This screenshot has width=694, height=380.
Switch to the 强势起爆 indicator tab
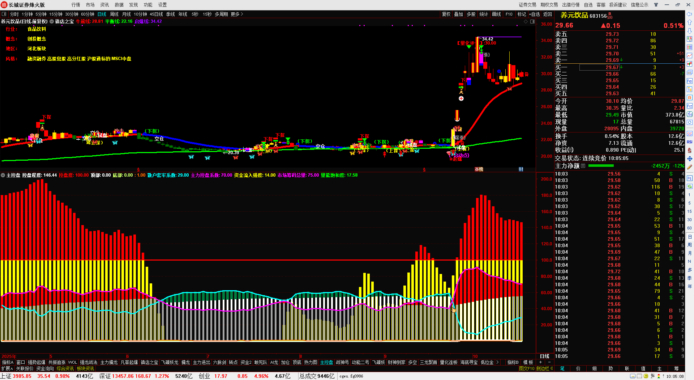[37, 362]
